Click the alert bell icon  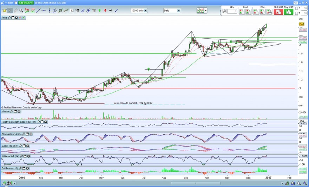[5, 11]
